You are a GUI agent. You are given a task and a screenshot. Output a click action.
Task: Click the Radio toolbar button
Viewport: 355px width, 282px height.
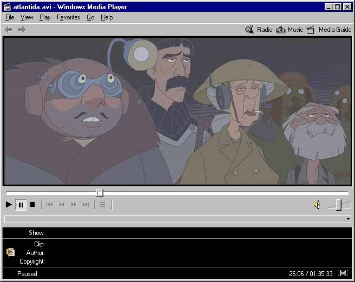(x=259, y=30)
